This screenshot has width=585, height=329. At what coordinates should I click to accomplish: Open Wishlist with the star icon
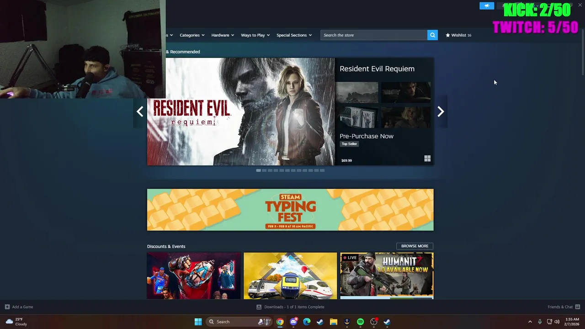(458, 35)
